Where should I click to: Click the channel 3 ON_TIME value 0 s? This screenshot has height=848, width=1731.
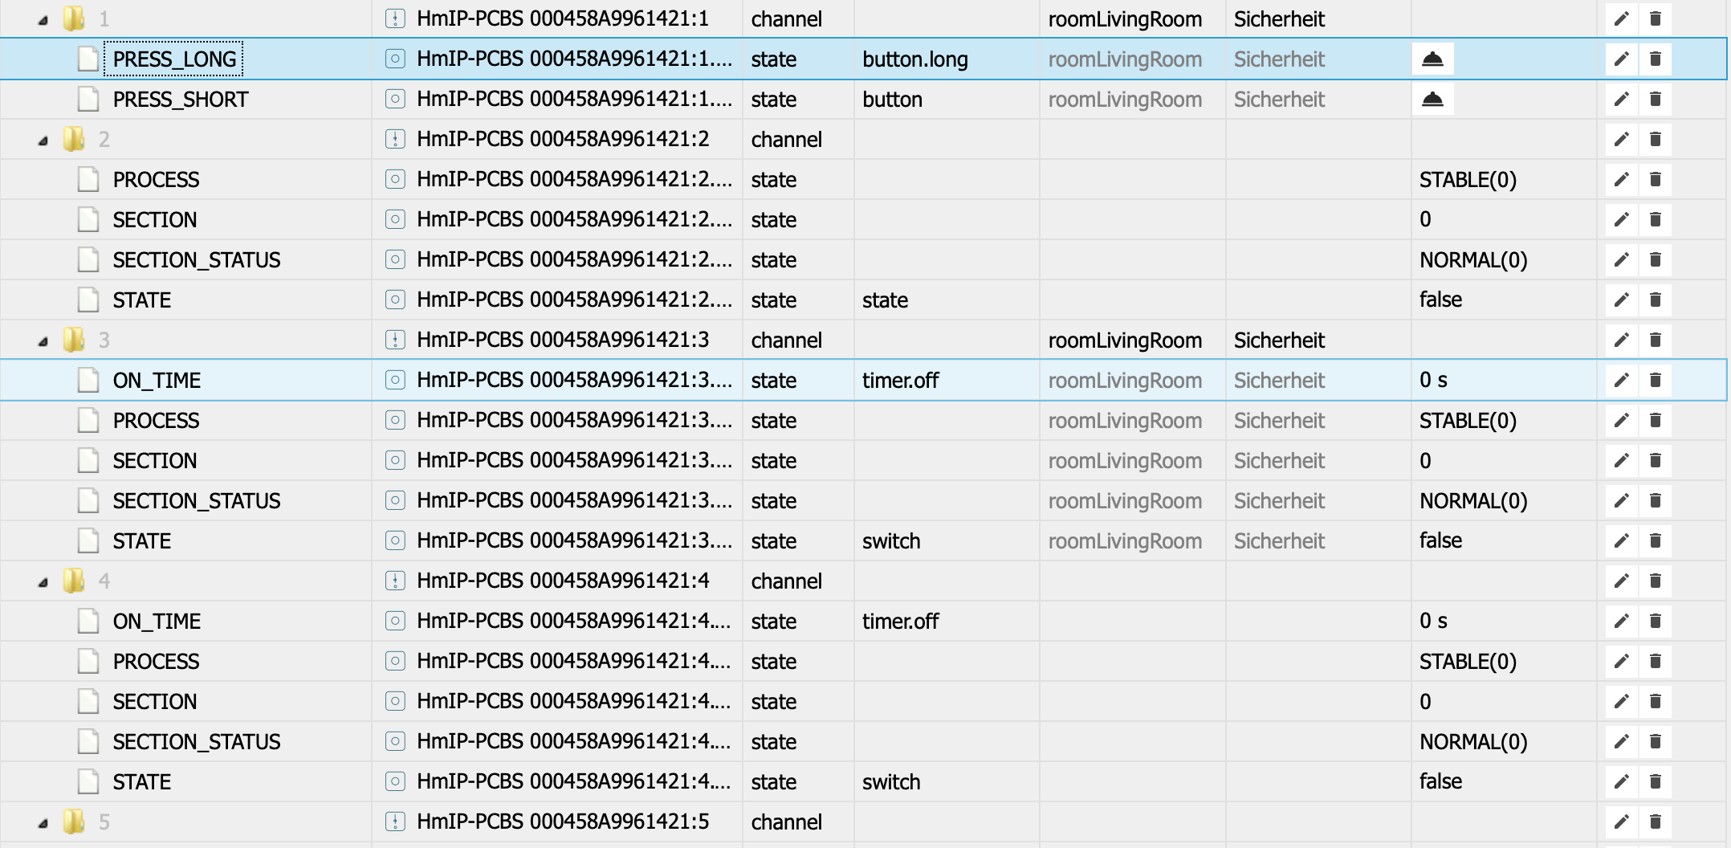(1433, 381)
